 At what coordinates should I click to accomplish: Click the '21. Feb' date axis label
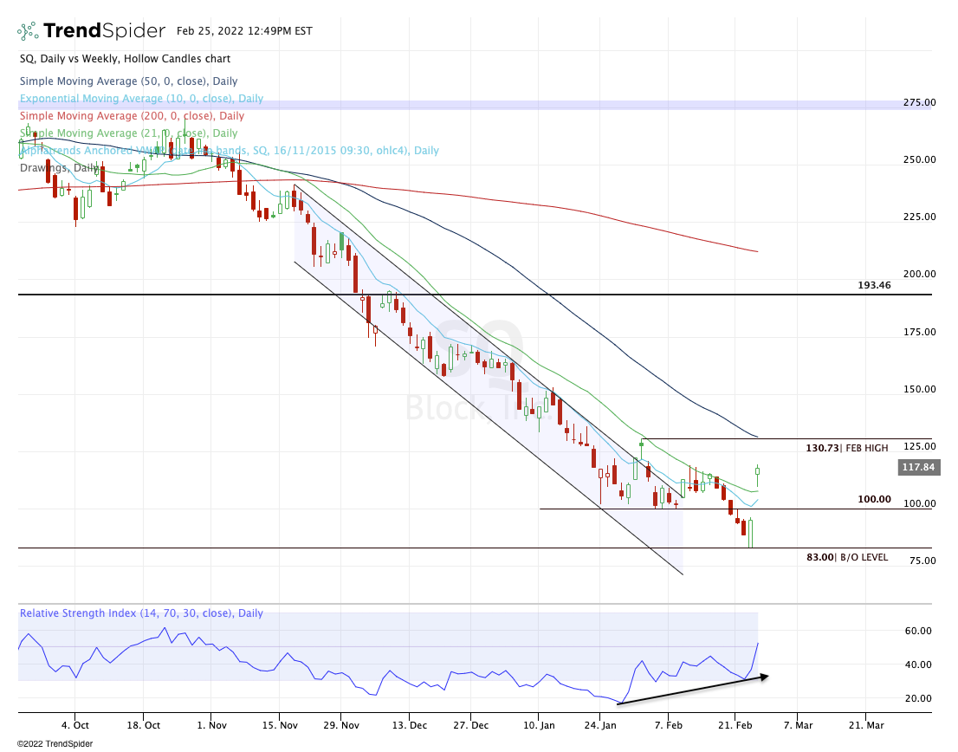tap(735, 726)
